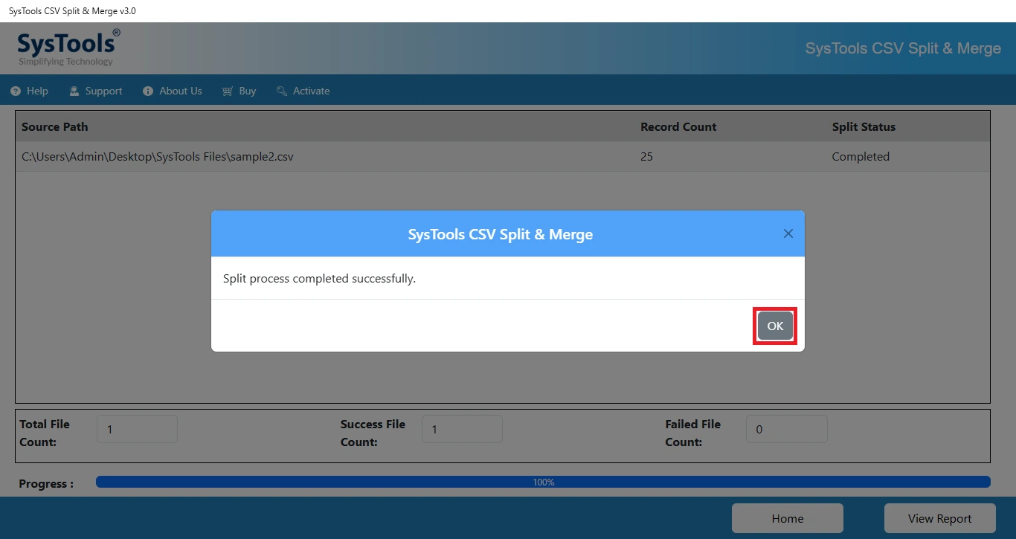This screenshot has height=539, width=1016.
Task: Click the Source Path column header
Action: (x=55, y=126)
